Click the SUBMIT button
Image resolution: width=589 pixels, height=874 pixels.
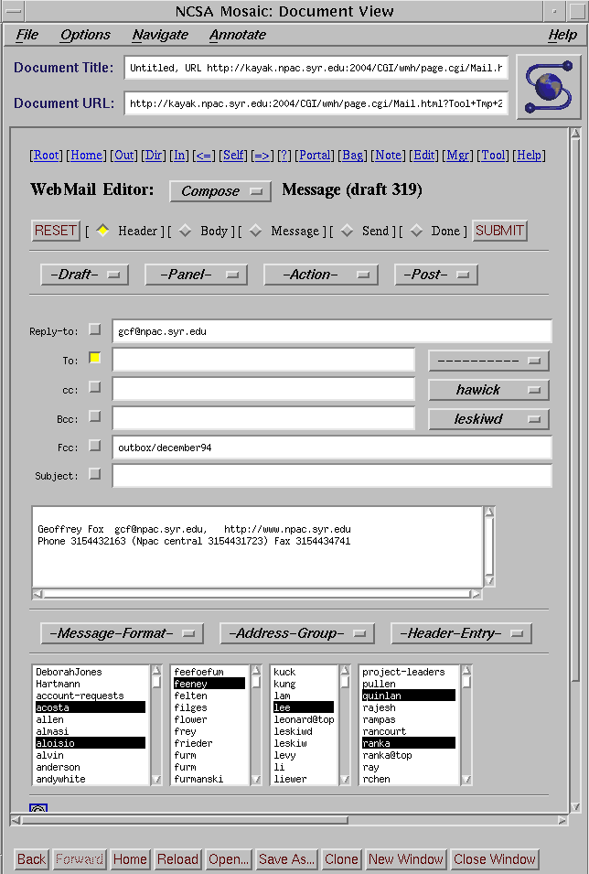coord(500,231)
